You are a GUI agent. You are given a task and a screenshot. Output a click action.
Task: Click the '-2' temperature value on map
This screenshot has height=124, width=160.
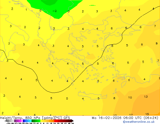click(55, 11)
